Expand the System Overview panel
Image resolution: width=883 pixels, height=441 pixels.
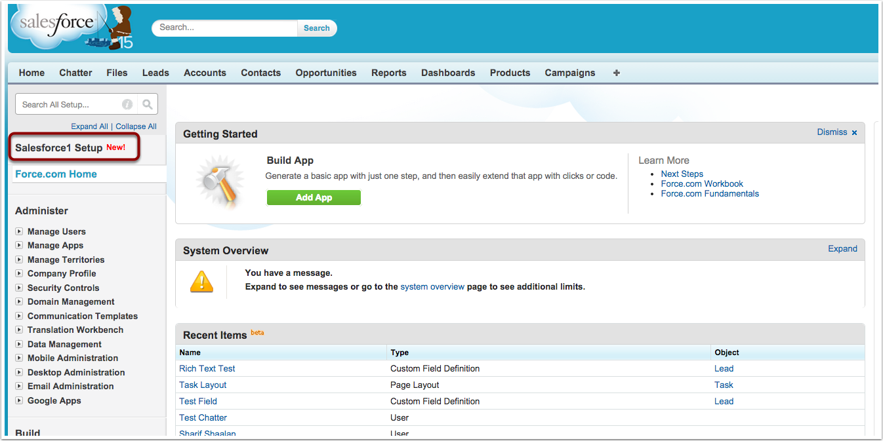coord(842,249)
